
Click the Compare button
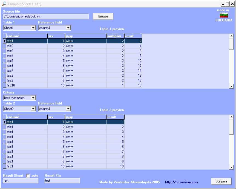[x=221, y=181]
